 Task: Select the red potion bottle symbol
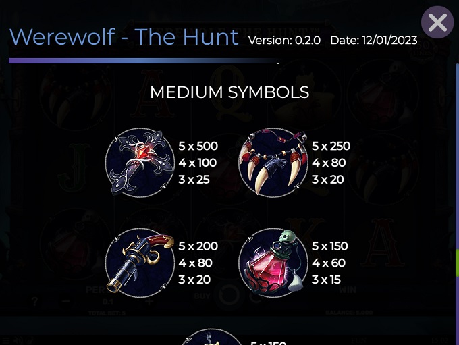(273, 263)
